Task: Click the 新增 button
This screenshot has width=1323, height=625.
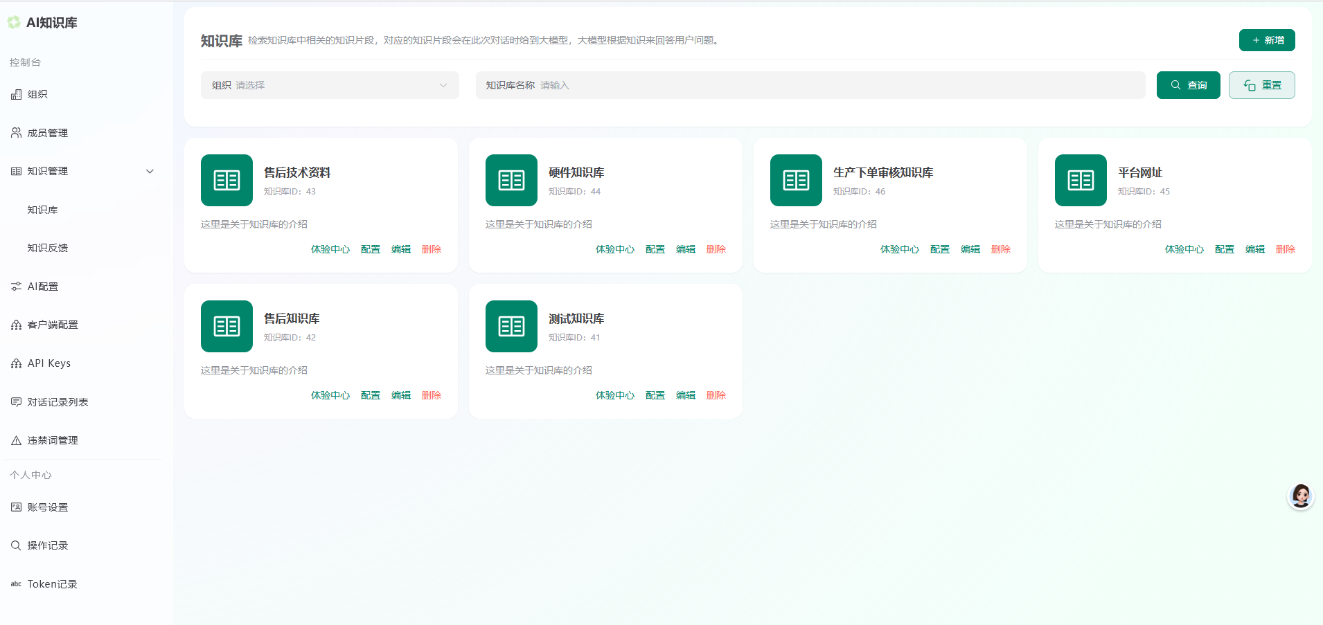Action: click(1267, 40)
